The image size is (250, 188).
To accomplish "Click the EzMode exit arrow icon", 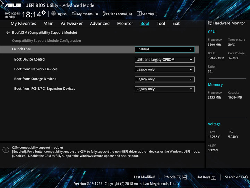I will (x=184, y=177).
